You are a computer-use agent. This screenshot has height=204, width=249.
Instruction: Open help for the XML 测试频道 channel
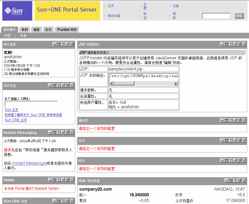coord(235,181)
